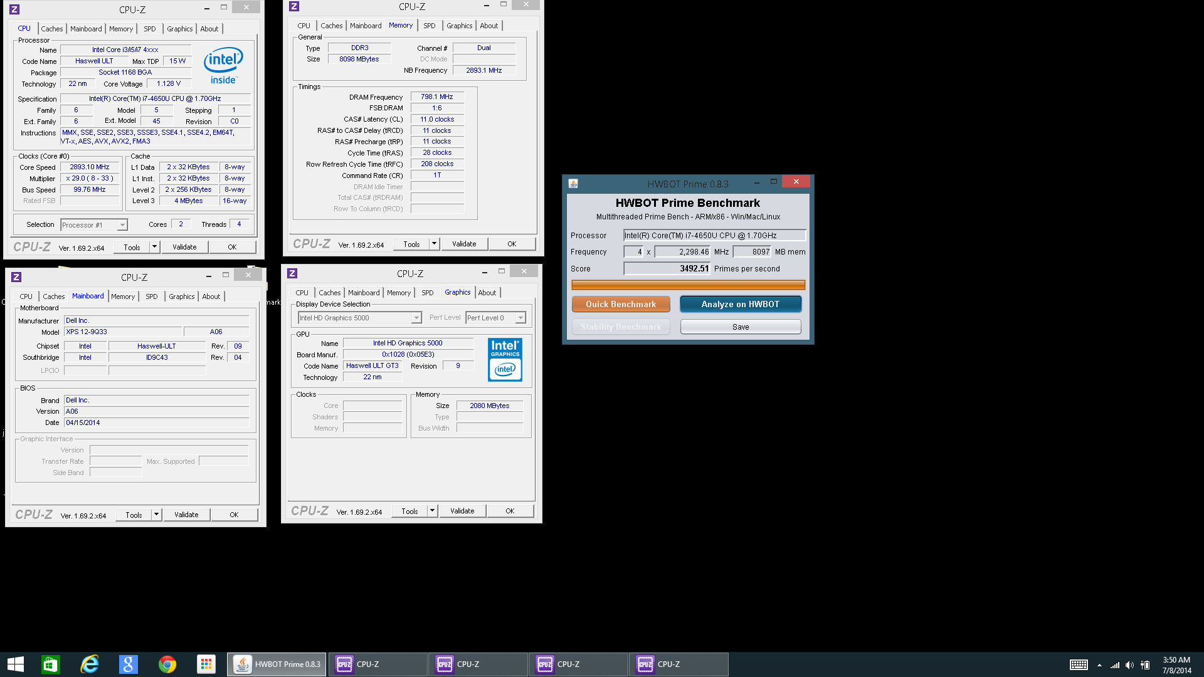The width and height of the screenshot is (1204, 677).
Task: Activate fourth CPU-Z taskbar item
Action: (x=679, y=664)
